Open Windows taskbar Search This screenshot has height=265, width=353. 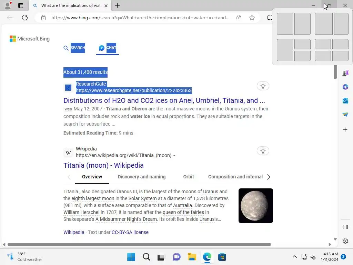146,257
